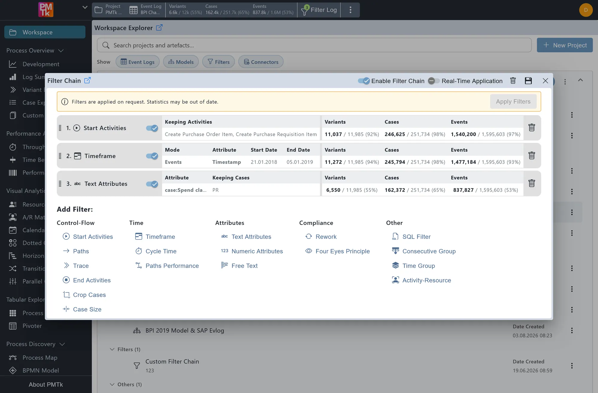Open user avatar D menu
The image size is (598, 393).
[x=585, y=10]
